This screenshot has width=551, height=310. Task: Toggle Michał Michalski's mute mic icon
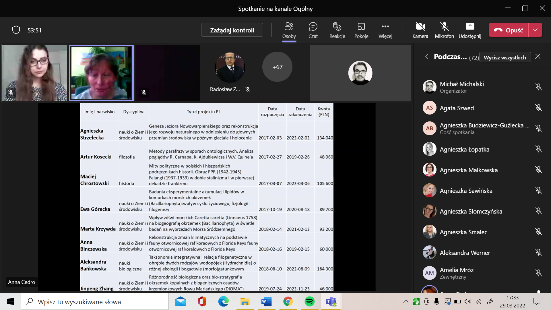(x=538, y=87)
